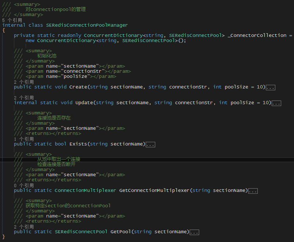Expand collapsed body of GetPool method
This screenshot has height=242, width=294.
194,232
